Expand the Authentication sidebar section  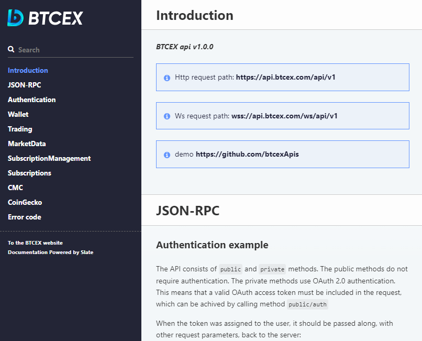[31, 100]
